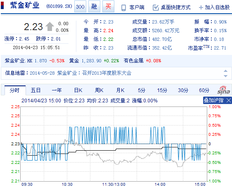The height and width of the screenshot is (187, 232).
Task: Click the 有色金属 change +0.08%
Action: pyautogui.click(x=154, y=61)
